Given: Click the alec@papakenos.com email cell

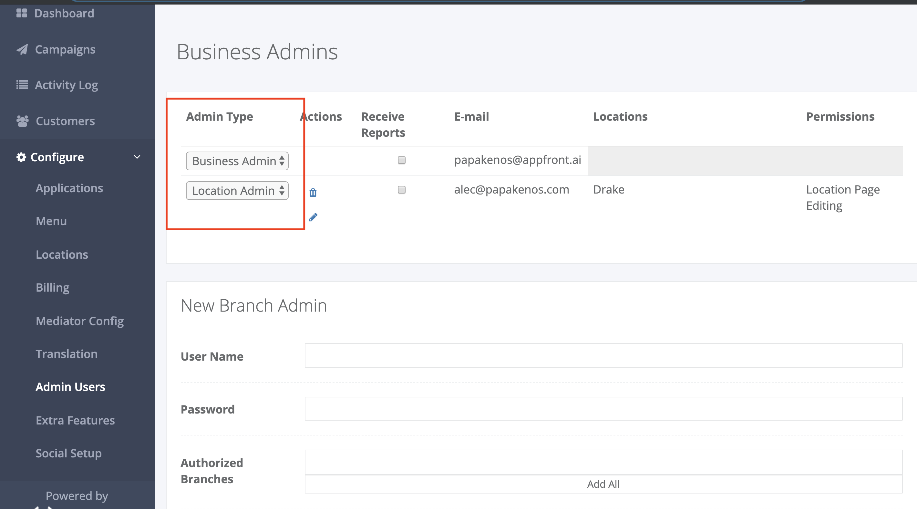Looking at the screenshot, I should pyautogui.click(x=511, y=190).
